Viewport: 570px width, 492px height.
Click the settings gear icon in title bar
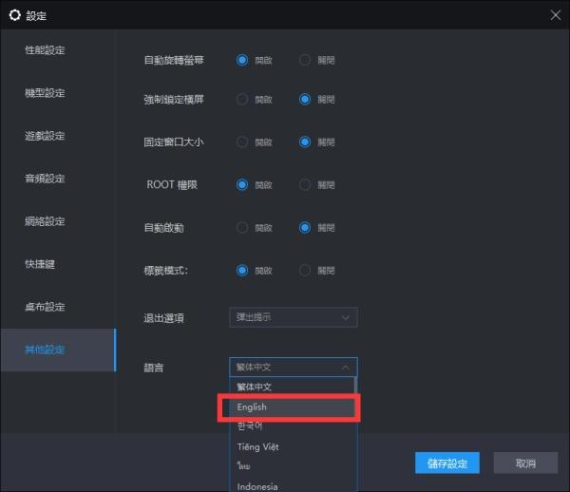click(14, 15)
